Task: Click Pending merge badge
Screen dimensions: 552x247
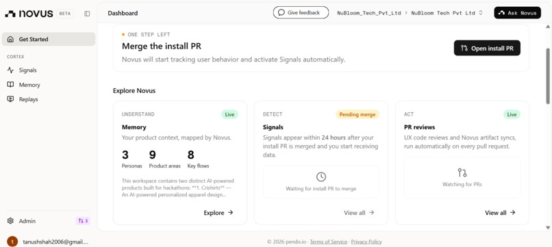Action: (x=357, y=114)
